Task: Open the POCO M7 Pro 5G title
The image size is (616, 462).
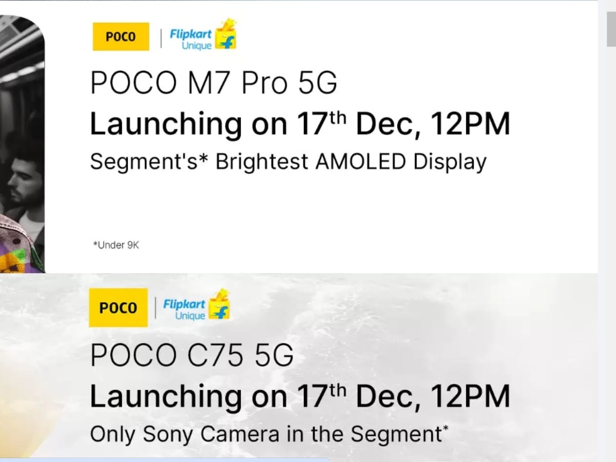Action: [214, 83]
